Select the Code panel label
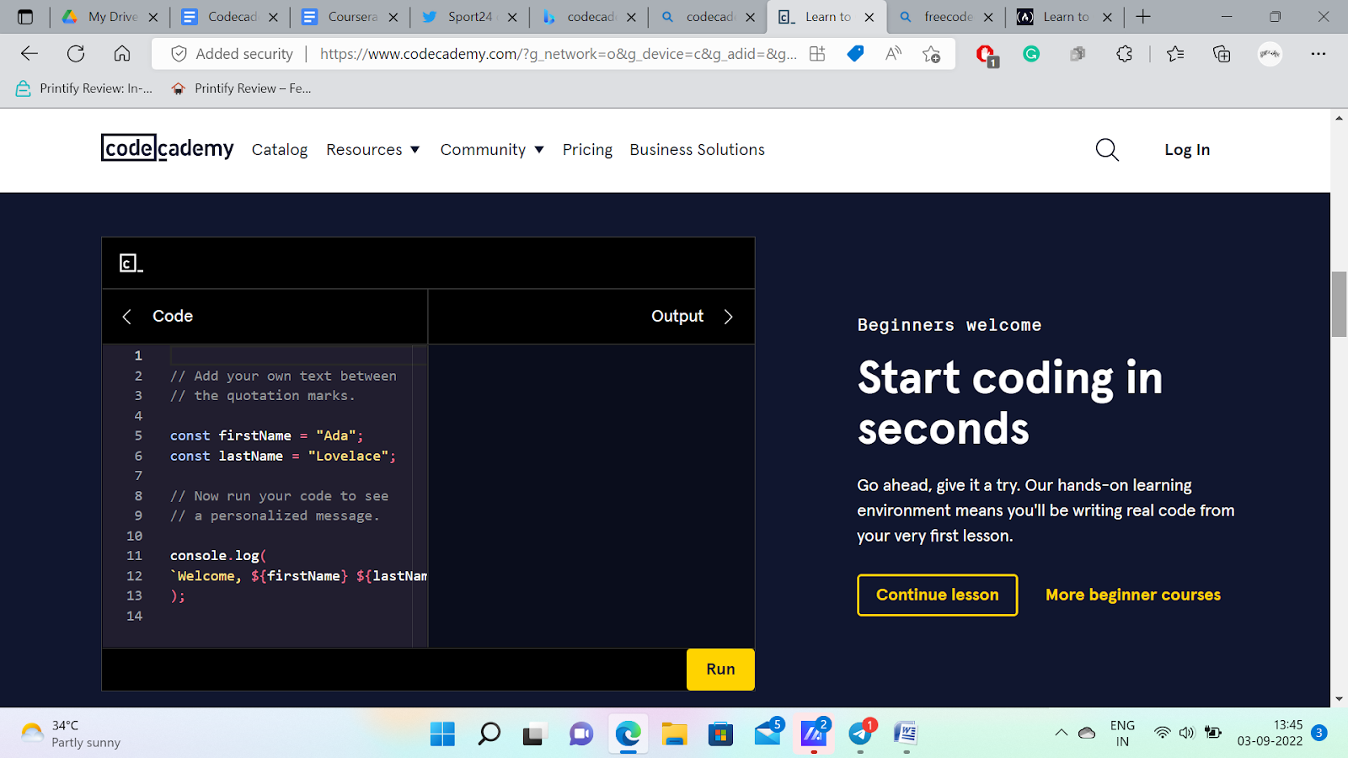The width and height of the screenshot is (1348, 758). point(173,316)
